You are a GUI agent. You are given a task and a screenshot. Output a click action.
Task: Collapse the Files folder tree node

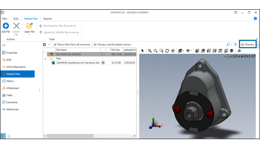point(45,58)
